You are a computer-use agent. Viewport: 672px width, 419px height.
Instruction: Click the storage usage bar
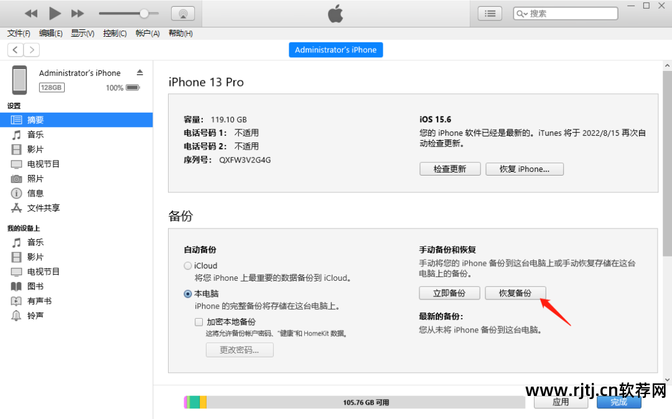(355, 402)
